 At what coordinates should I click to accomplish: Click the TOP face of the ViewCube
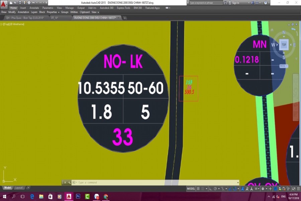coord(284,45)
